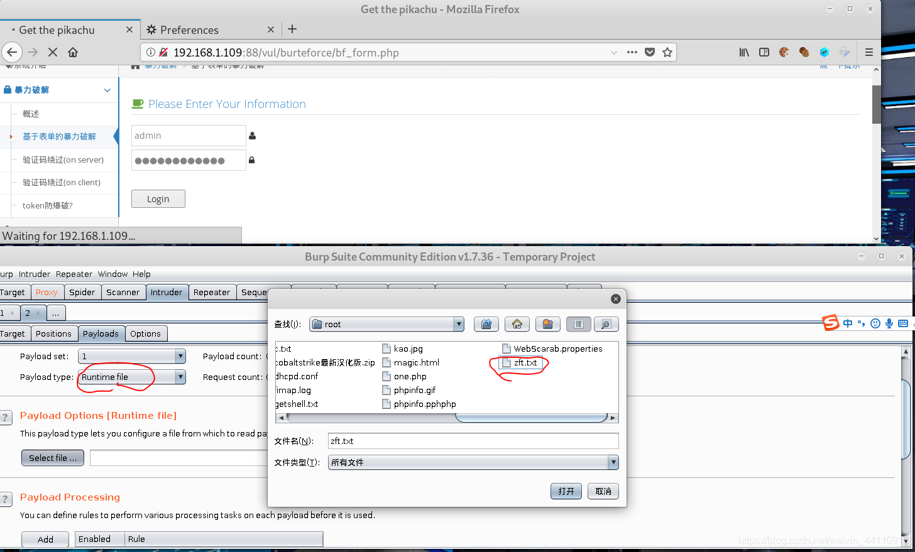Open a new Firefox tab
This screenshot has width=915, height=552.
pyautogui.click(x=292, y=29)
